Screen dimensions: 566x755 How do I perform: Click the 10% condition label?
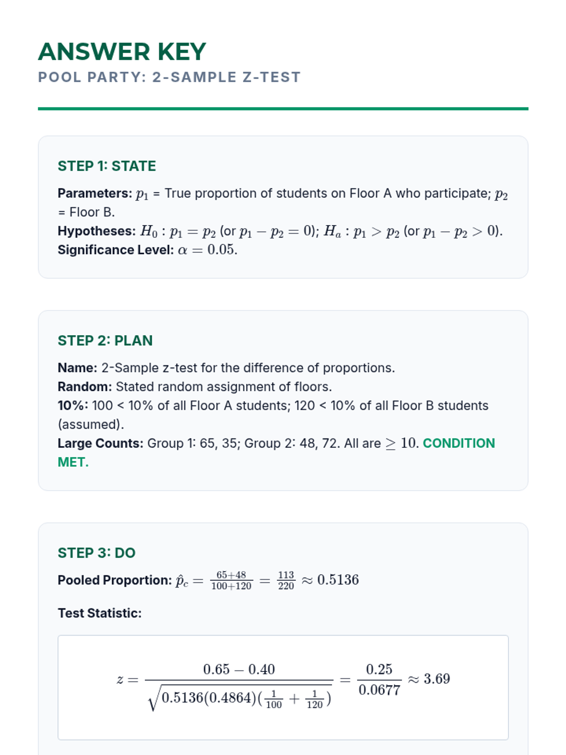73,406
